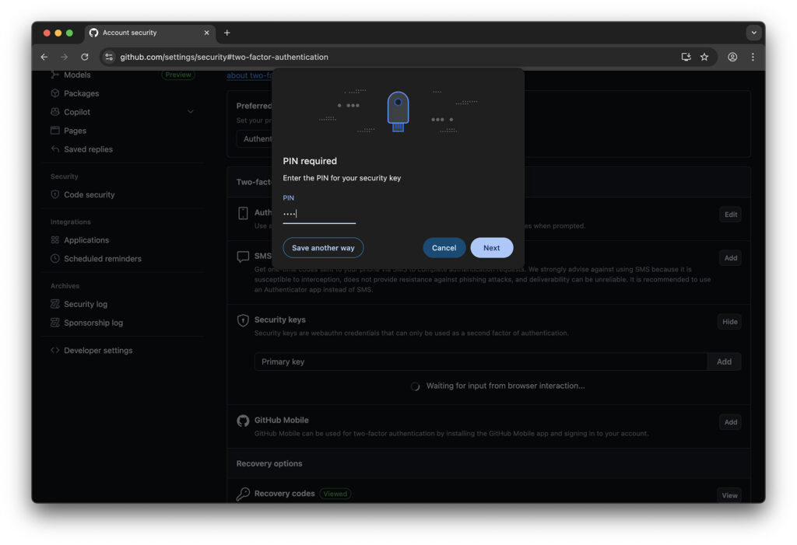The height and width of the screenshot is (545, 797).
Task: Click the install app icon in address bar
Action: coord(686,57)
